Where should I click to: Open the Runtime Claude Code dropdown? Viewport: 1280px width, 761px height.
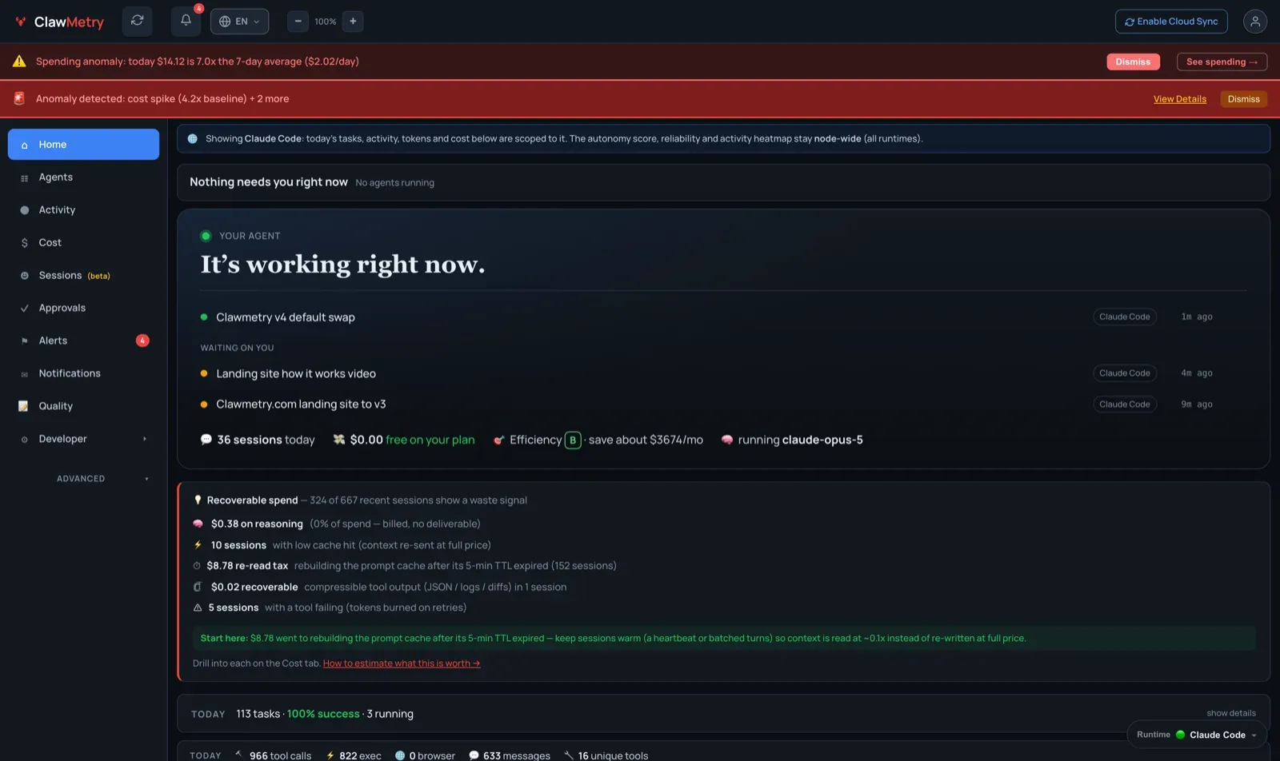coord(1197,735)
